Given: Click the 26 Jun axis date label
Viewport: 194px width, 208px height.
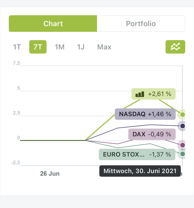Looking at the screenshot, I should (x=50, y=174).
